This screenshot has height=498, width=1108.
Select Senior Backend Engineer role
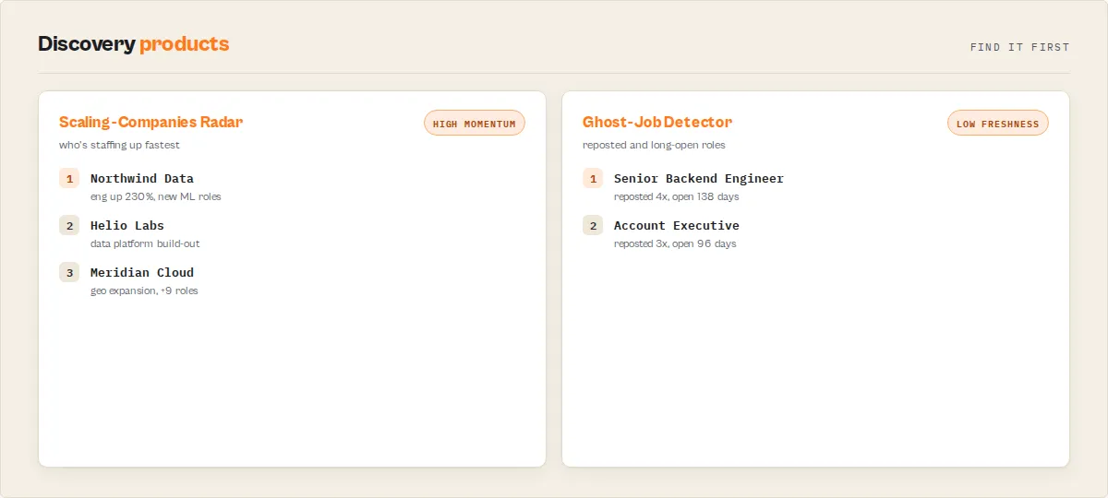click(x=699, y=178)
